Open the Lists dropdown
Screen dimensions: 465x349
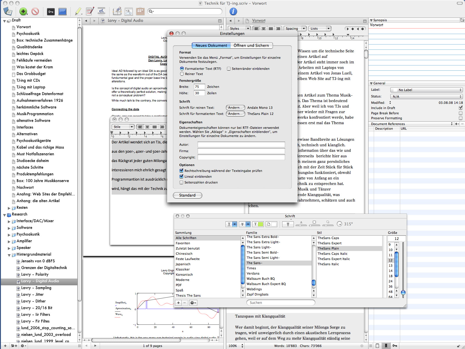(x=320, y=29)
